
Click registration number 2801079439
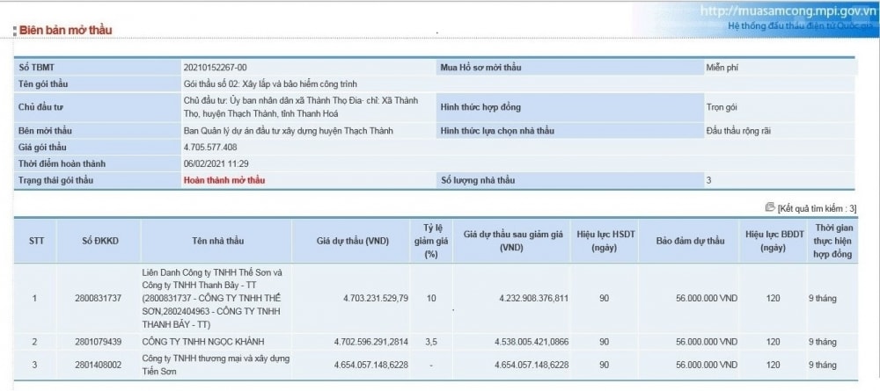click(98, 342)
